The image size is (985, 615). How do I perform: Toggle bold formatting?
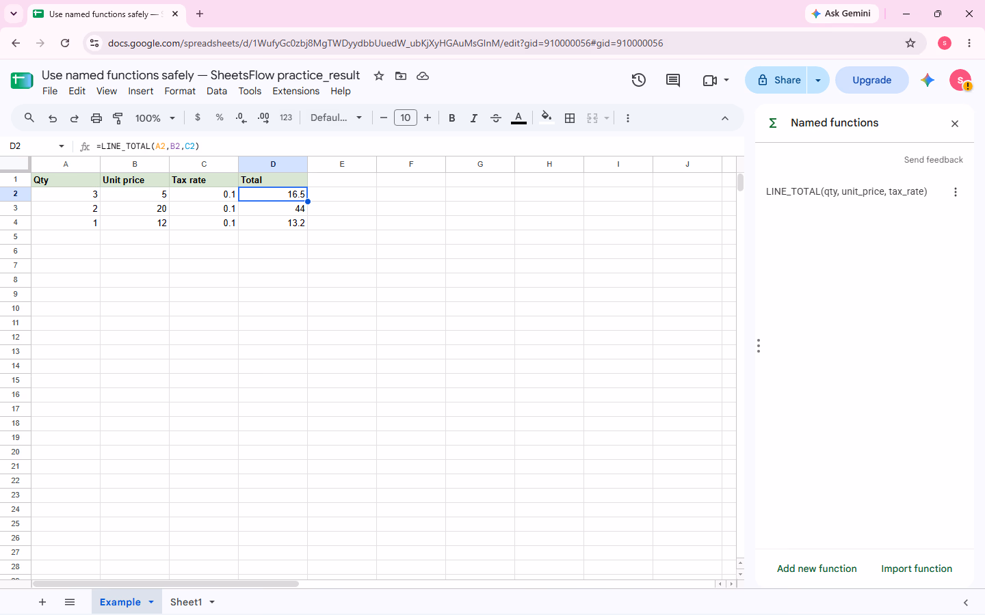pos(451,118)
